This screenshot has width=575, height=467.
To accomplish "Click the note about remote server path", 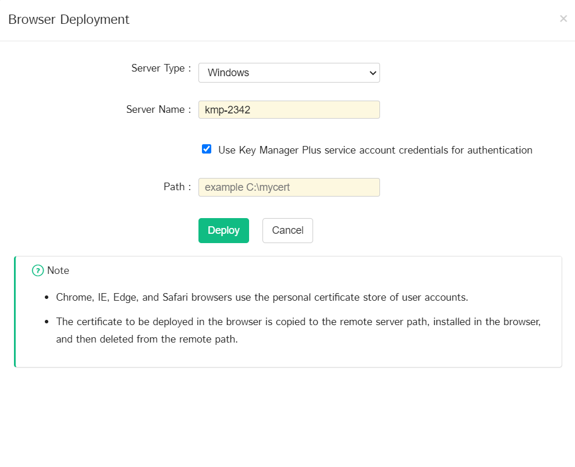I will tap(298, 330).
